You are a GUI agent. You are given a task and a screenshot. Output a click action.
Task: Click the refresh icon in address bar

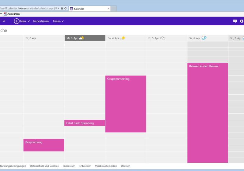click(x=66, y=9)
